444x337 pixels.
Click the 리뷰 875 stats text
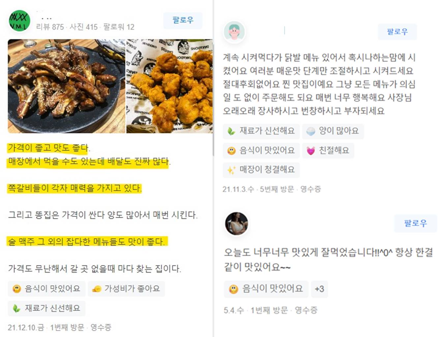tap(50, 27)
